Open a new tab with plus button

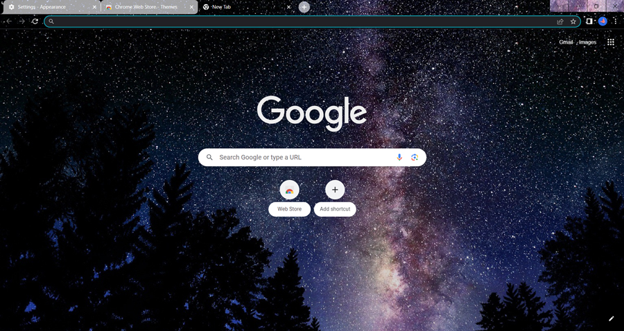click(x=304, y=7)
